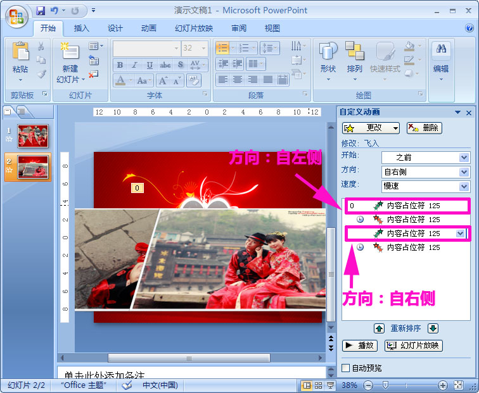The width and height of the screenshot is (479, 393).
Task: Align text to the right
Action: (252, 80)
